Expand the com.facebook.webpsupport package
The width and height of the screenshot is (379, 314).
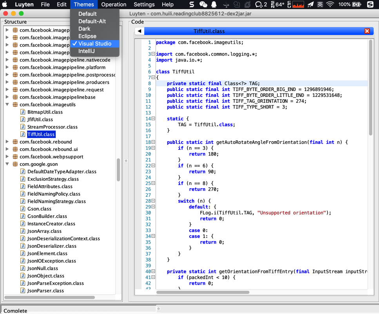coord(7,157)
